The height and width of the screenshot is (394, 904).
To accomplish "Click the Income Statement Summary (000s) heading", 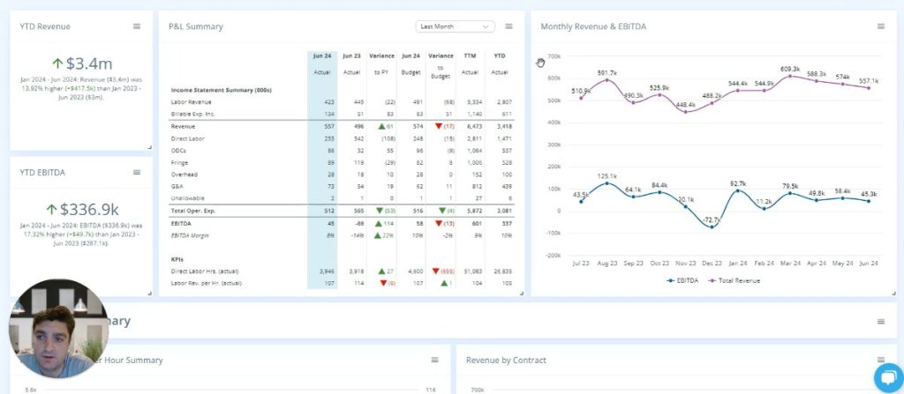I will (221, 91).
